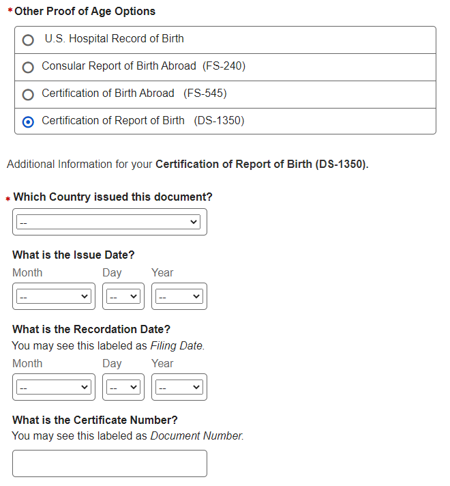Click the Certification of Report of Birth label

coord(142,121)
